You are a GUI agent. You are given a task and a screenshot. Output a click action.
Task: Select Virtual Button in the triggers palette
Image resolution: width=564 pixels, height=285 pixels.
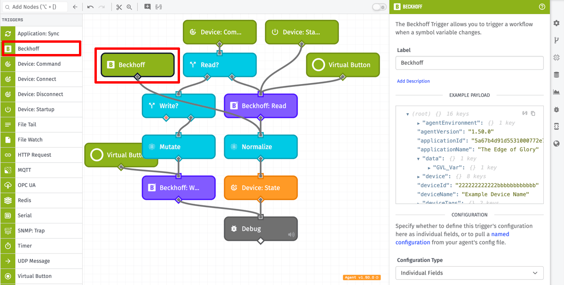(41, 276)
